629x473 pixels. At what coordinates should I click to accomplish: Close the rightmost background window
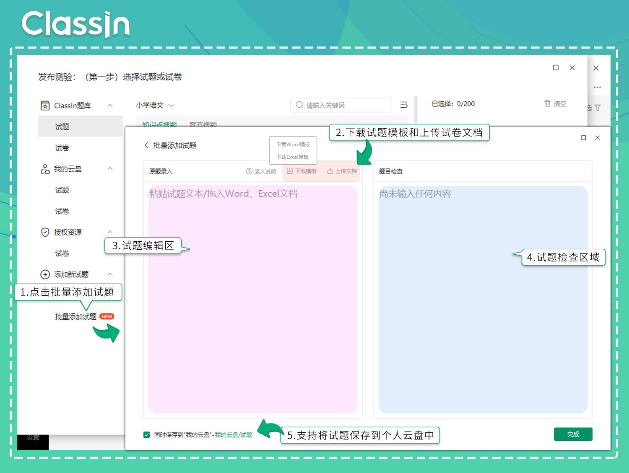[596, 68]
